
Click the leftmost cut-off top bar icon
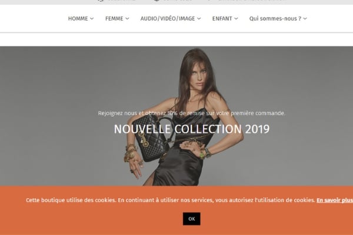[101, 1]
